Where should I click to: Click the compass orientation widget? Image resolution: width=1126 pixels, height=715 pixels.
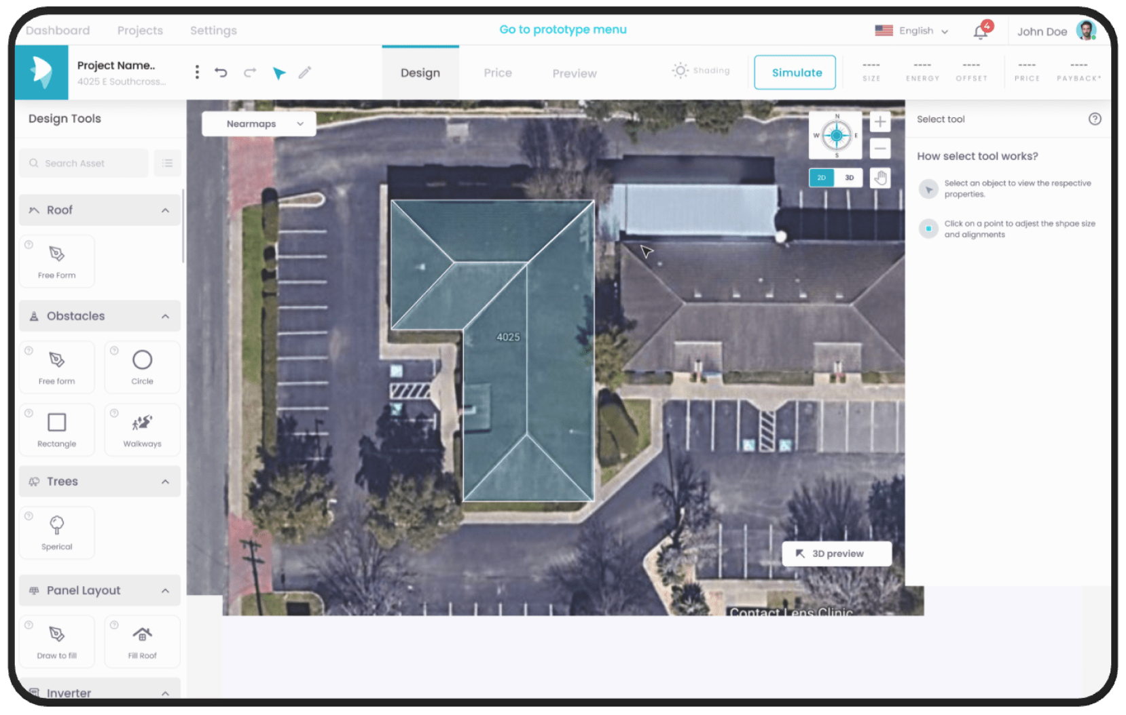tap(836, 136)
